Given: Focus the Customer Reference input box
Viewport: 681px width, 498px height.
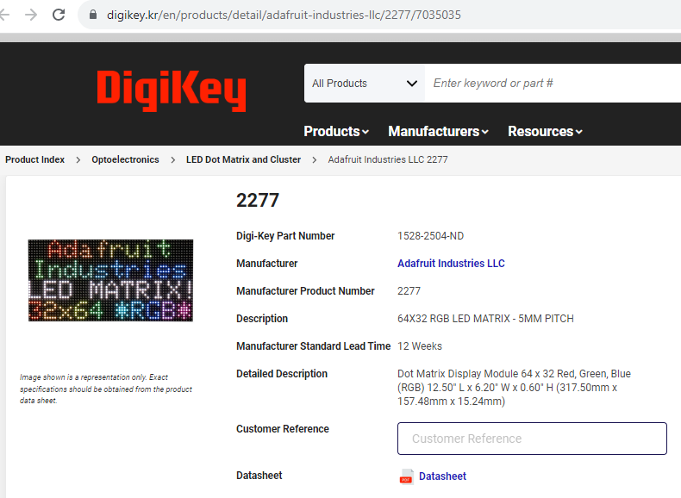Looking at the screenshot, I should coord(532,439).
